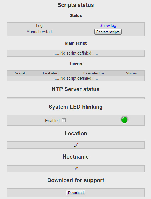The width and height of the screenshot is (151, 199).
Task: Click the Log label in Status box
Action: click(39, 25)
